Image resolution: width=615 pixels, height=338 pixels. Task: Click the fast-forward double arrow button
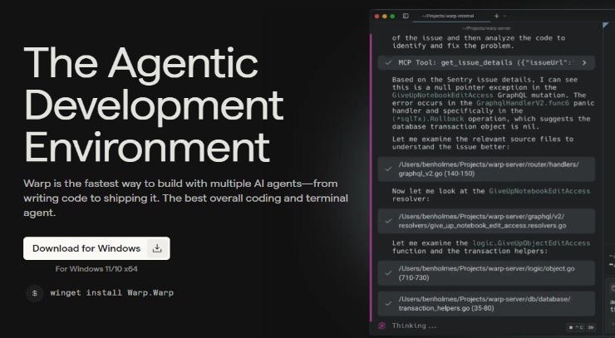[x=591, y=327]
